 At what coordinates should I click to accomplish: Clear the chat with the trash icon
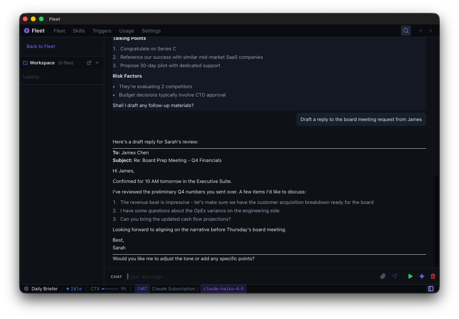pos(433,276)
